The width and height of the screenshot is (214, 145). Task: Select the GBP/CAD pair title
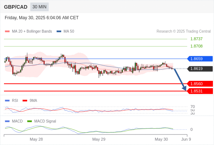16,7
